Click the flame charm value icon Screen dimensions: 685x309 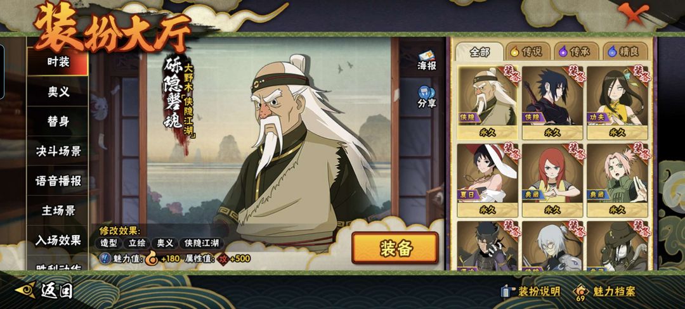[x=152, y=258]
